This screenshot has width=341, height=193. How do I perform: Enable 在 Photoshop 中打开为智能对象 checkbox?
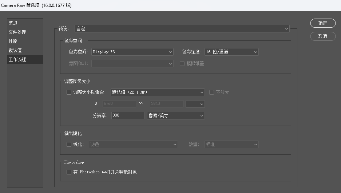(69, 172)
